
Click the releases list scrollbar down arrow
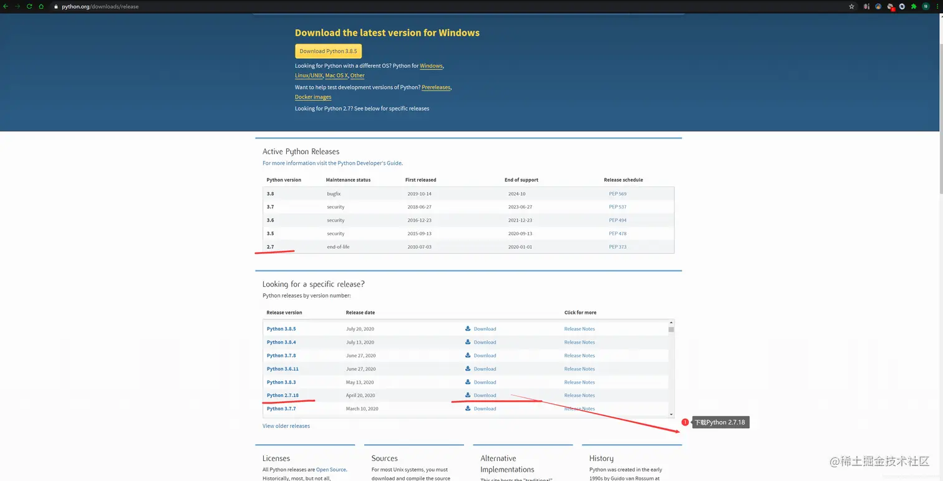(671, 414)
